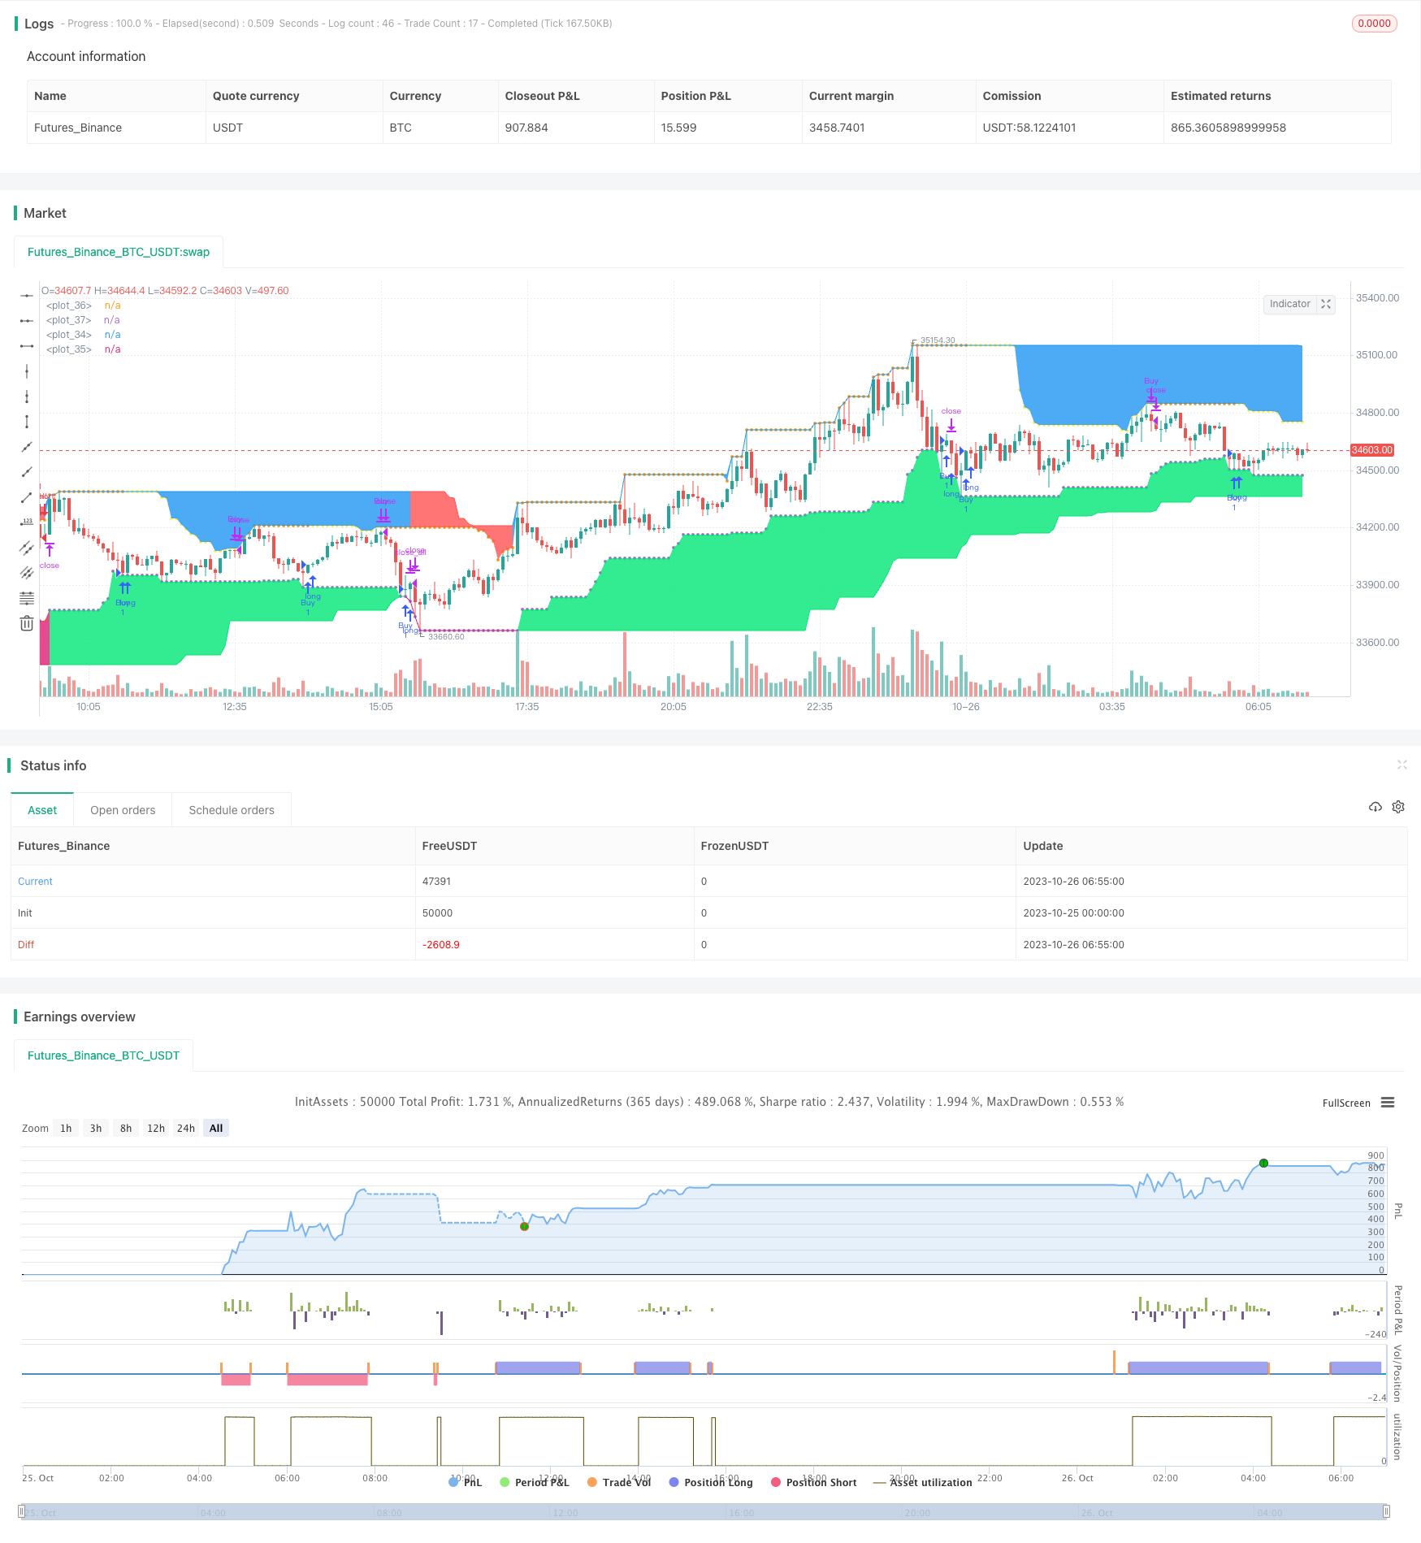Open Status info settings gear
Viewport: 1421px width, 1543px height.
(x=1397, y=807)
